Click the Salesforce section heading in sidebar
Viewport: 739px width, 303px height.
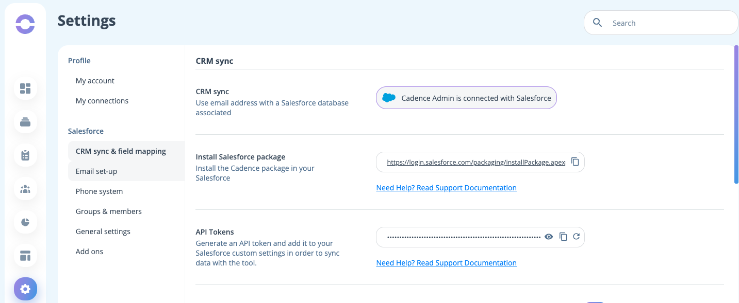coord(86,131)
